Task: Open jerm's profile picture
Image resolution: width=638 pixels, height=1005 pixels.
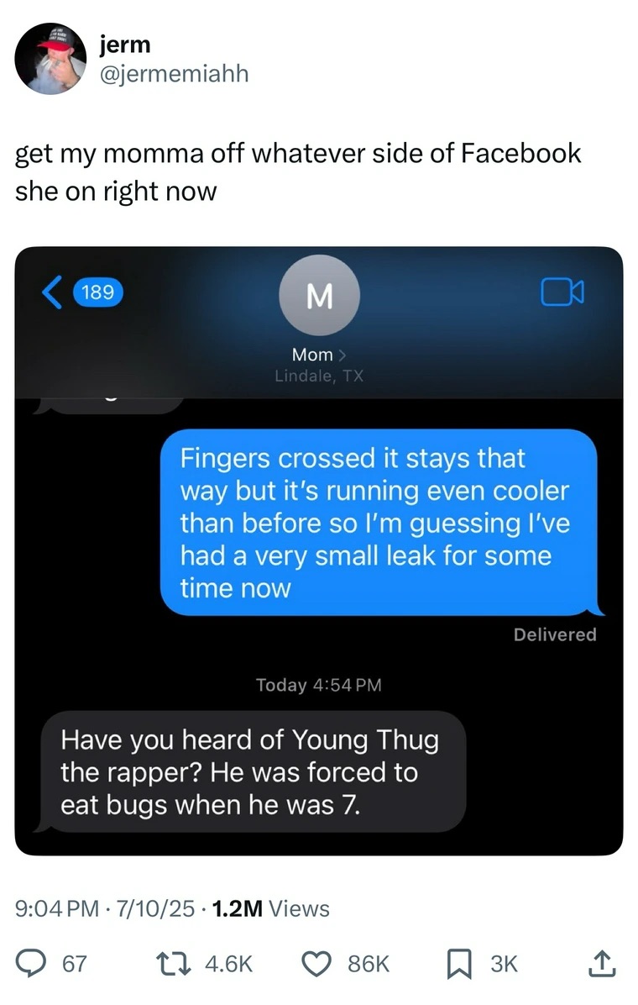Action: tap(50, 59)
